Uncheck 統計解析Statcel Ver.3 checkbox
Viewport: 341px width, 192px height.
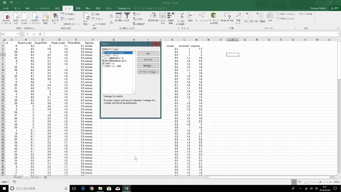point(104,61)
